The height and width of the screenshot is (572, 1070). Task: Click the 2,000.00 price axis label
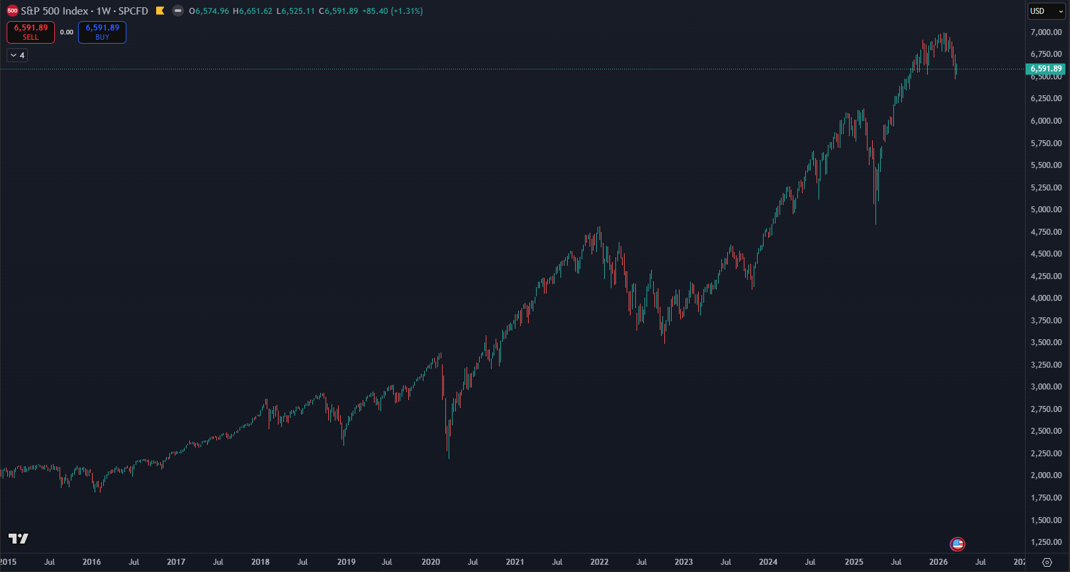(1046, 475)
